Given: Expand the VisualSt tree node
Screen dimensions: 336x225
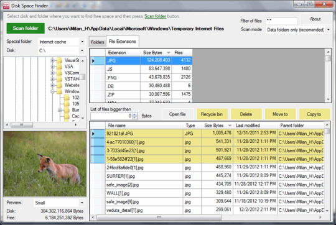Looking at the screenshot, I should [x=52, y=60].
